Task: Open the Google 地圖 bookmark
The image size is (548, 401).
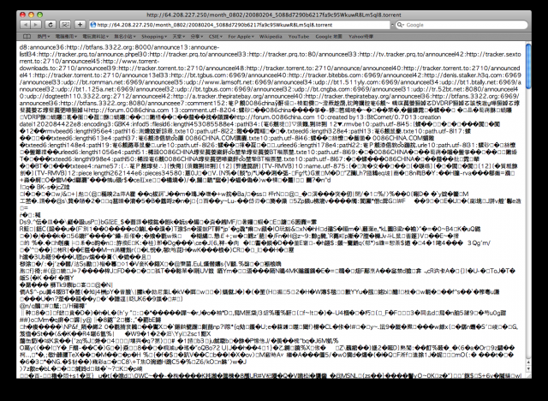Action: tap(329, 36)
